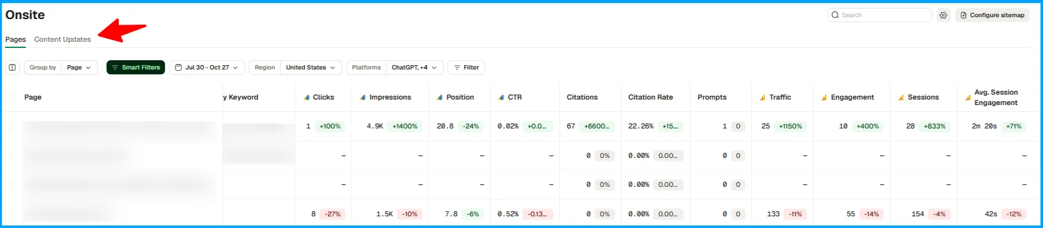The width and height of the screenshot is (1043, 228).
Task: Click the 2m 20s session engagement value
Action: pos(984,126)
